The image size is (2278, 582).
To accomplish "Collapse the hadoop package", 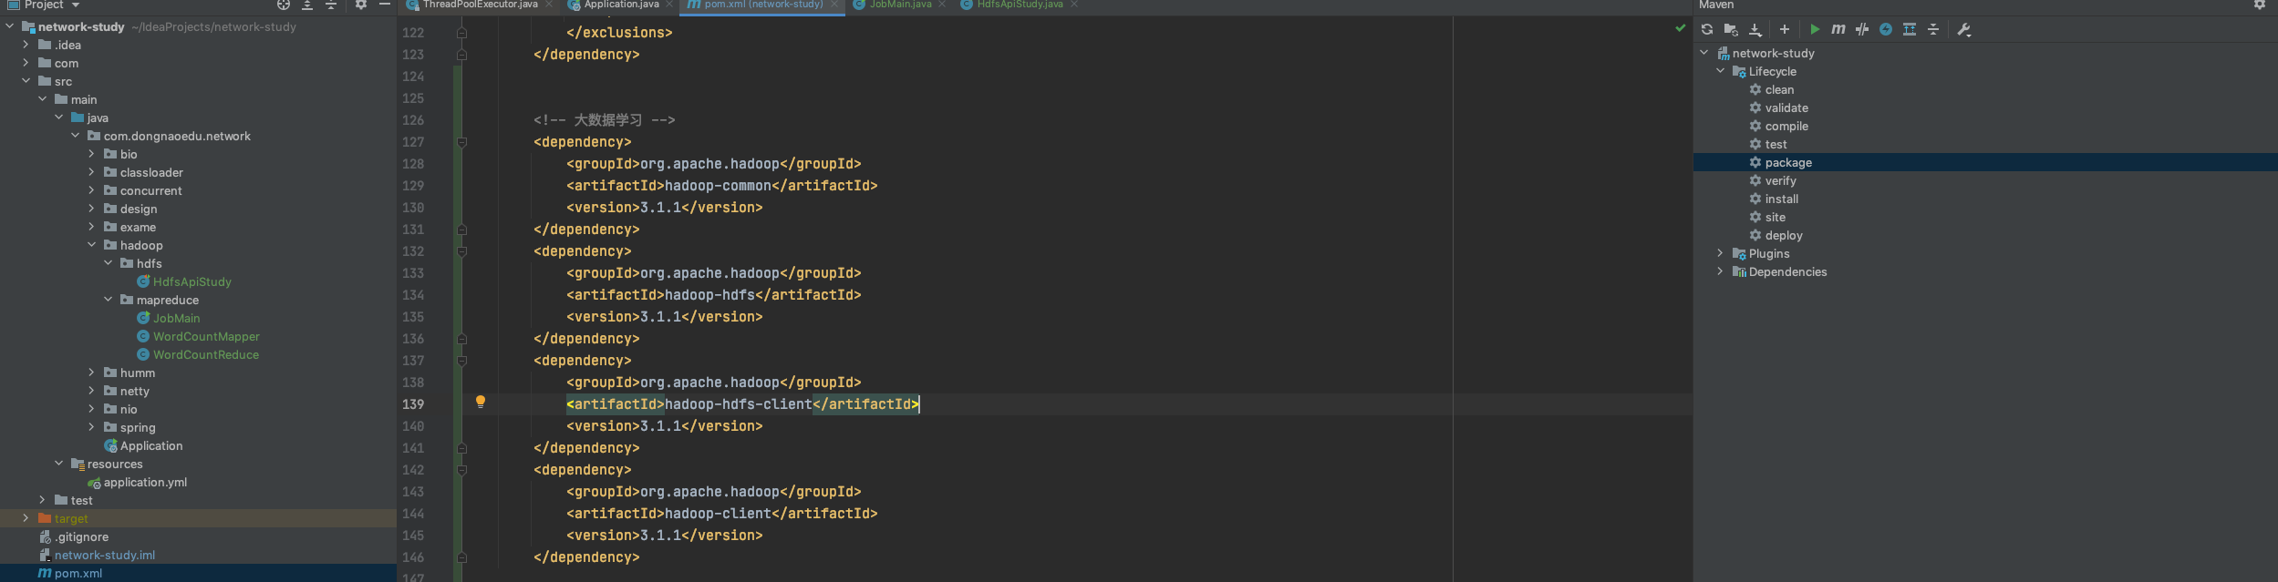I will point(91,245).
